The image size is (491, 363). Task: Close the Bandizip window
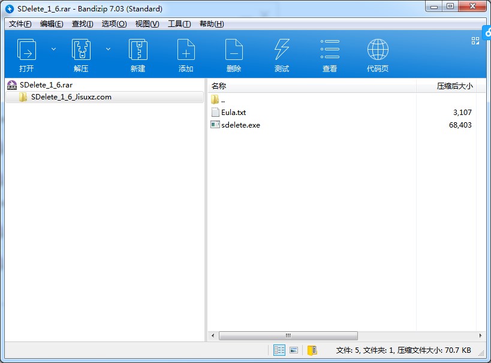[473, 6]
